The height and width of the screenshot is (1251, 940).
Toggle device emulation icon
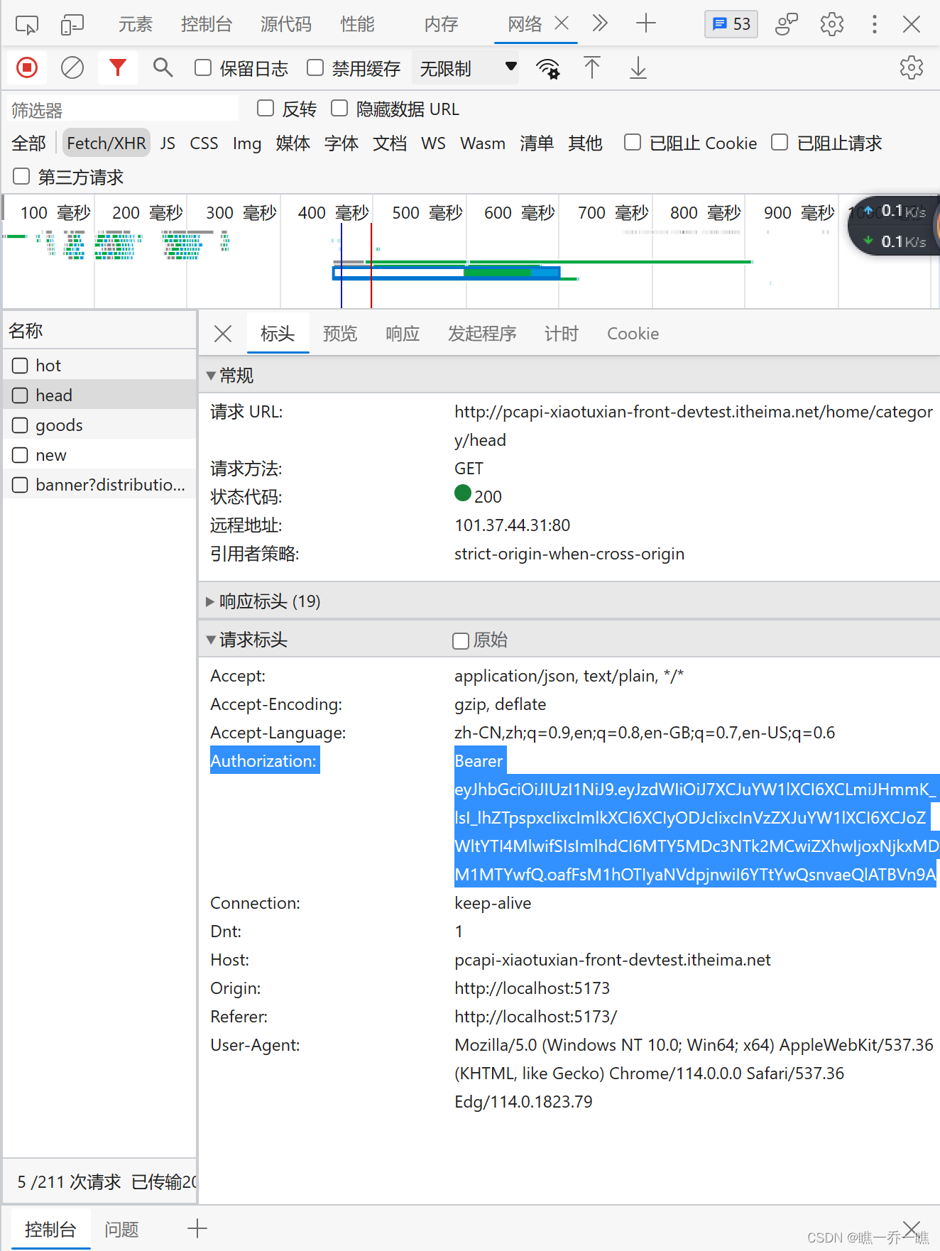pyautogui.click(x=72, y=25)
